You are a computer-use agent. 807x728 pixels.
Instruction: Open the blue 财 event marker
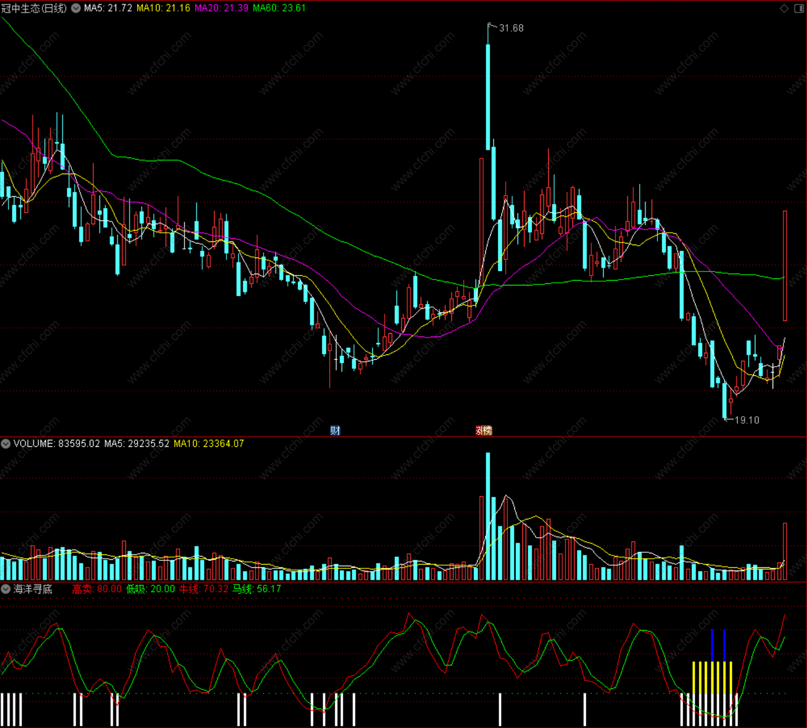(335, 430)
